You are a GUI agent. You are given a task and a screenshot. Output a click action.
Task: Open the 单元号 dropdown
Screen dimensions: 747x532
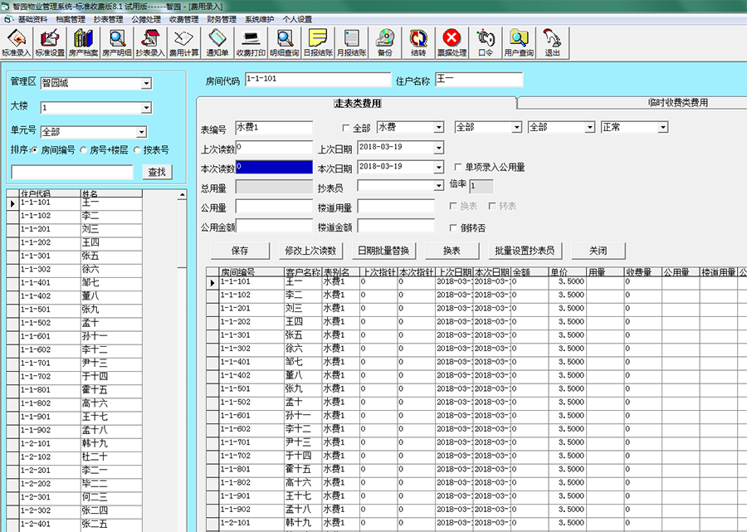tap(141, 132)
